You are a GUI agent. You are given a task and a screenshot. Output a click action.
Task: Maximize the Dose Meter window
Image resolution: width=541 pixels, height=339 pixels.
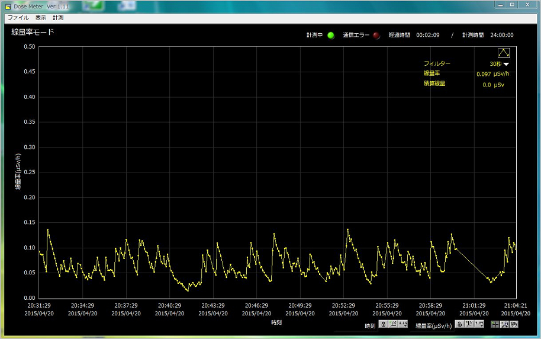(512, 5)
